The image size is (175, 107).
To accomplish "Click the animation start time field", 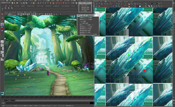I will point(4,100).
